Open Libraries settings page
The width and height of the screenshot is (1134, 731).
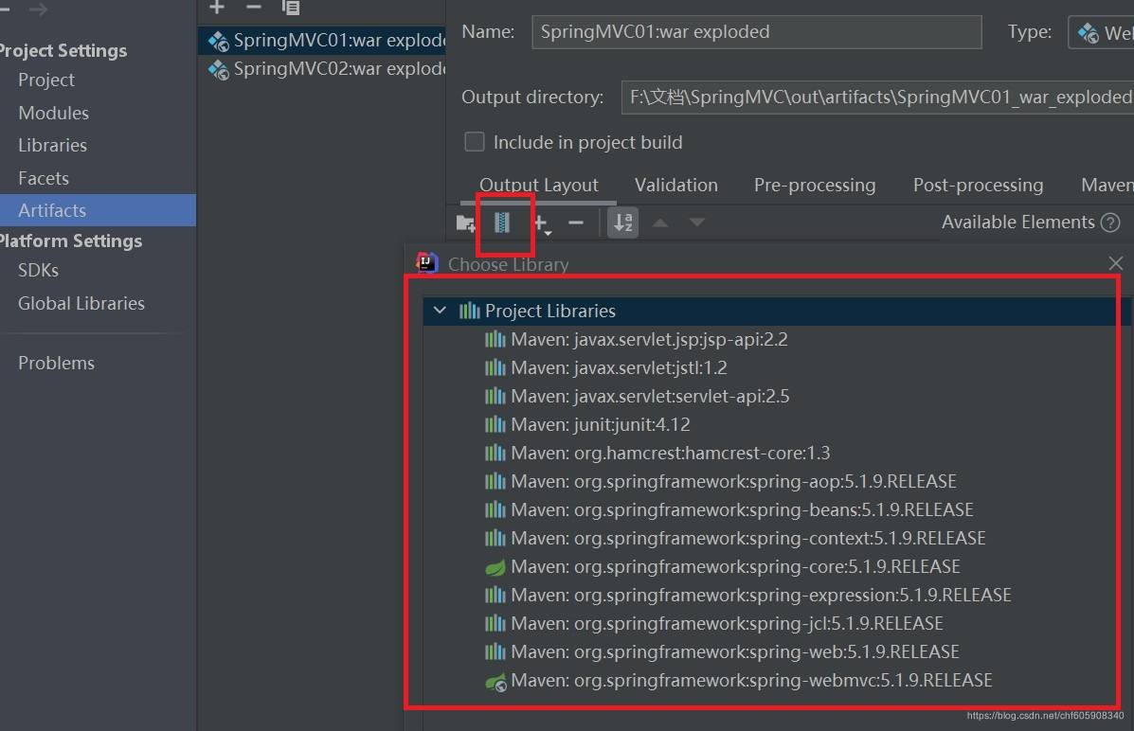click(x=52, y=145)
